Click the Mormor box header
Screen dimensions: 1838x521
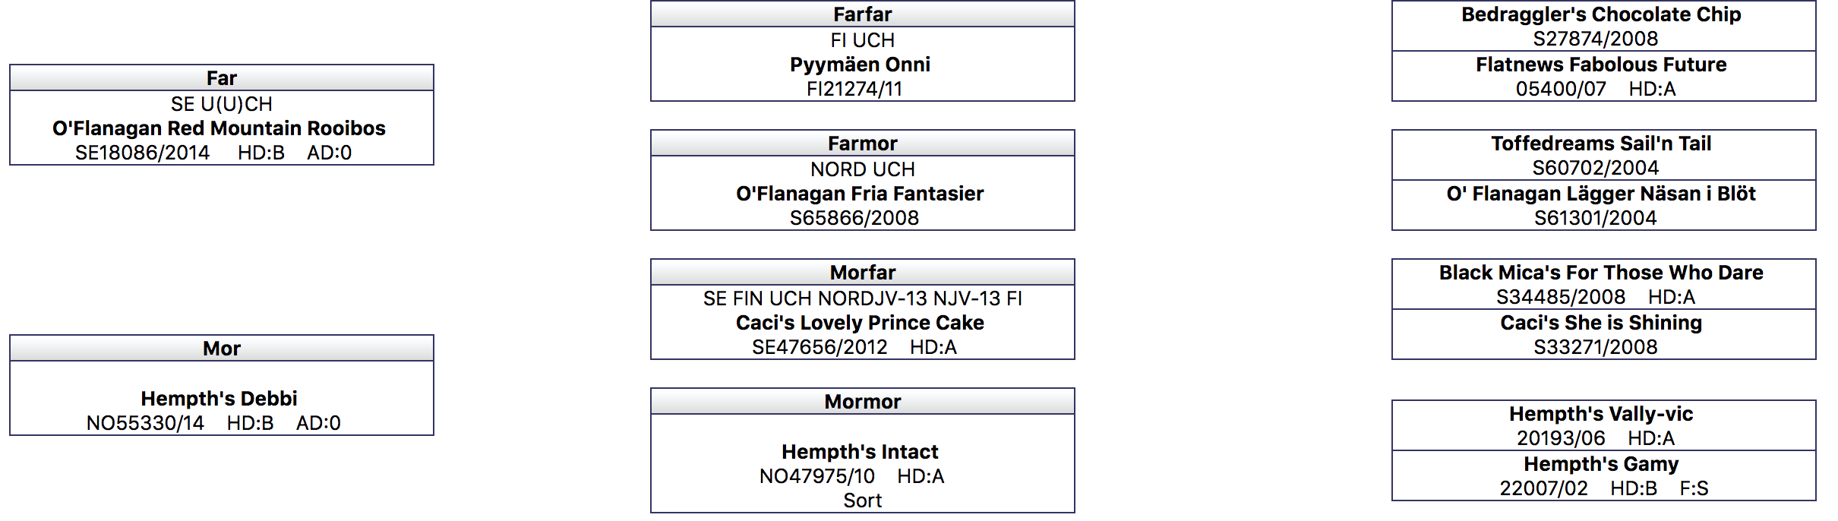click(x=863, y=402)
